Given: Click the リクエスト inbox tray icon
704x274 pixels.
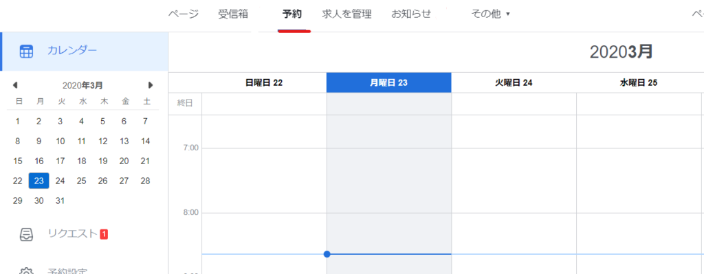Looking at the screenshot, I should point(26,235).
